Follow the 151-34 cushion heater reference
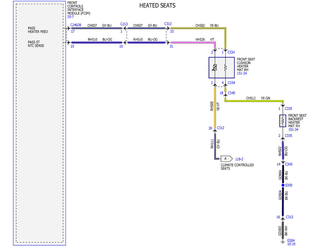The height and width of the screenshot is (248, 322). (242, 73)
